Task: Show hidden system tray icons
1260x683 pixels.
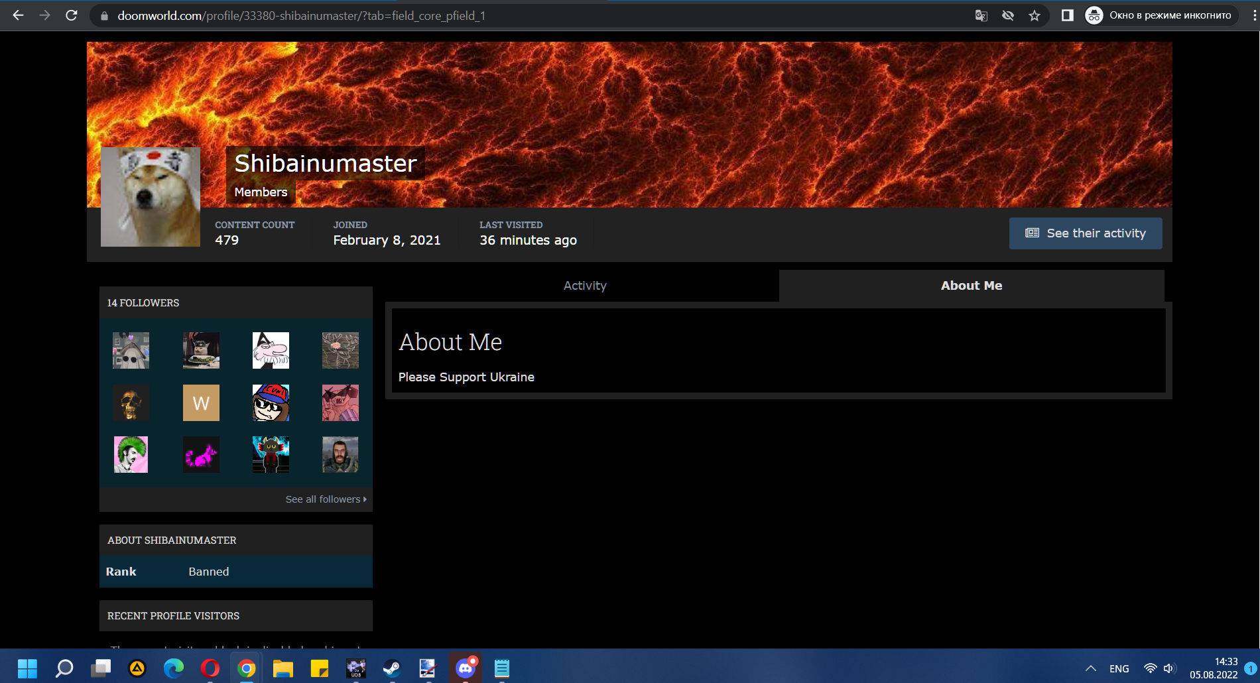Action: click(1090, 668)
